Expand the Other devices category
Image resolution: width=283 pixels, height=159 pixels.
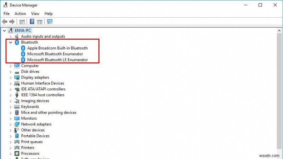pyautogui.click(x=11, y=130)
